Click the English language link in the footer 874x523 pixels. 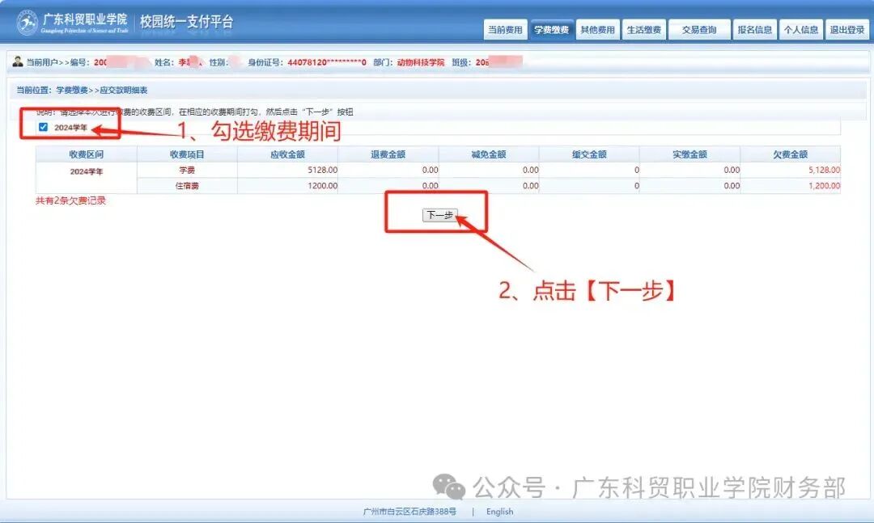499,511
